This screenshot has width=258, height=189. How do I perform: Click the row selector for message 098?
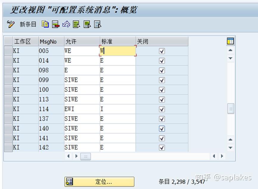[x=8, y=70]
